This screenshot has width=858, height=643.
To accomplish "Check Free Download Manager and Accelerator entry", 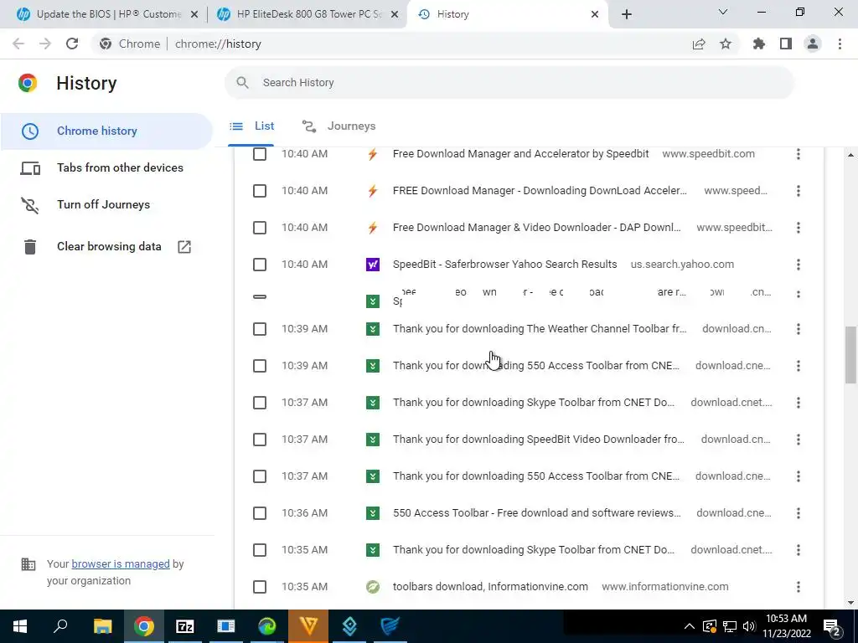I will [260, 154].
